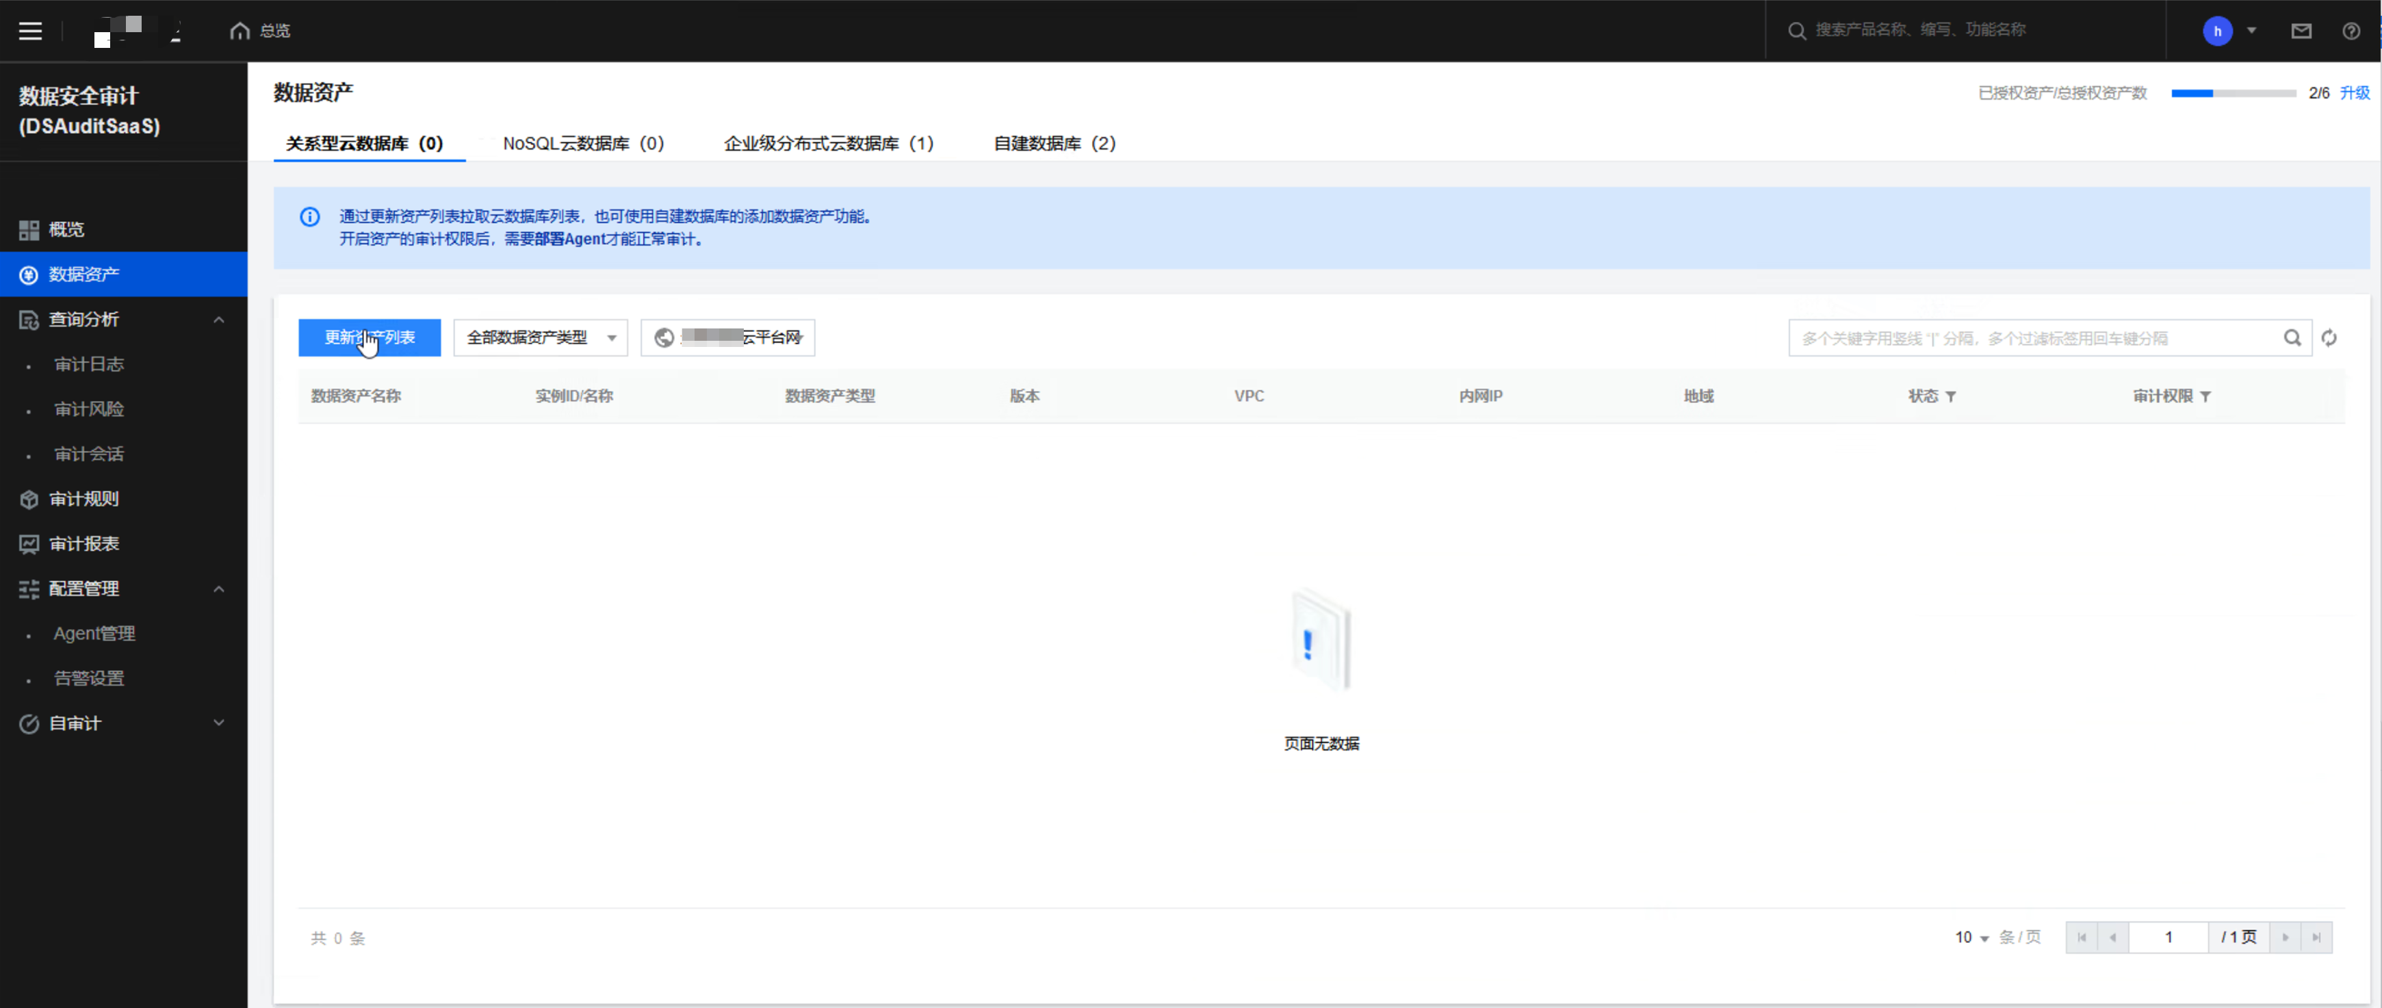This screenshot has width=2382, height=1008.
Task: Collapse the 查询分析 sidebar section
Action: point(218,320)
